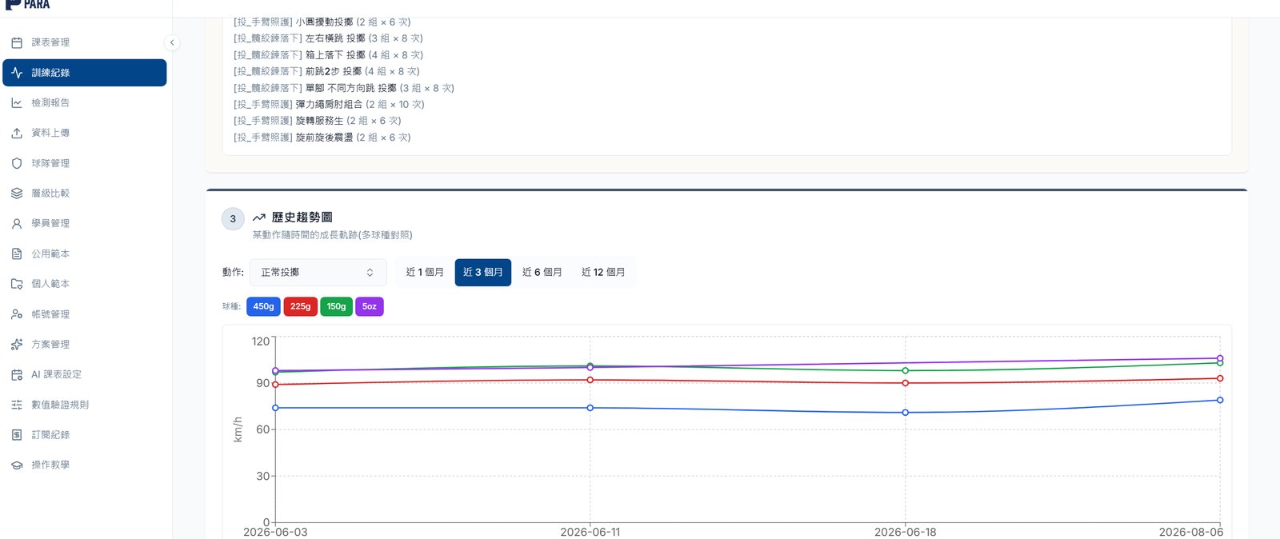
Task: Click the 左右橫跳 投擲 exercise row
Action: [x=329, y=38]
